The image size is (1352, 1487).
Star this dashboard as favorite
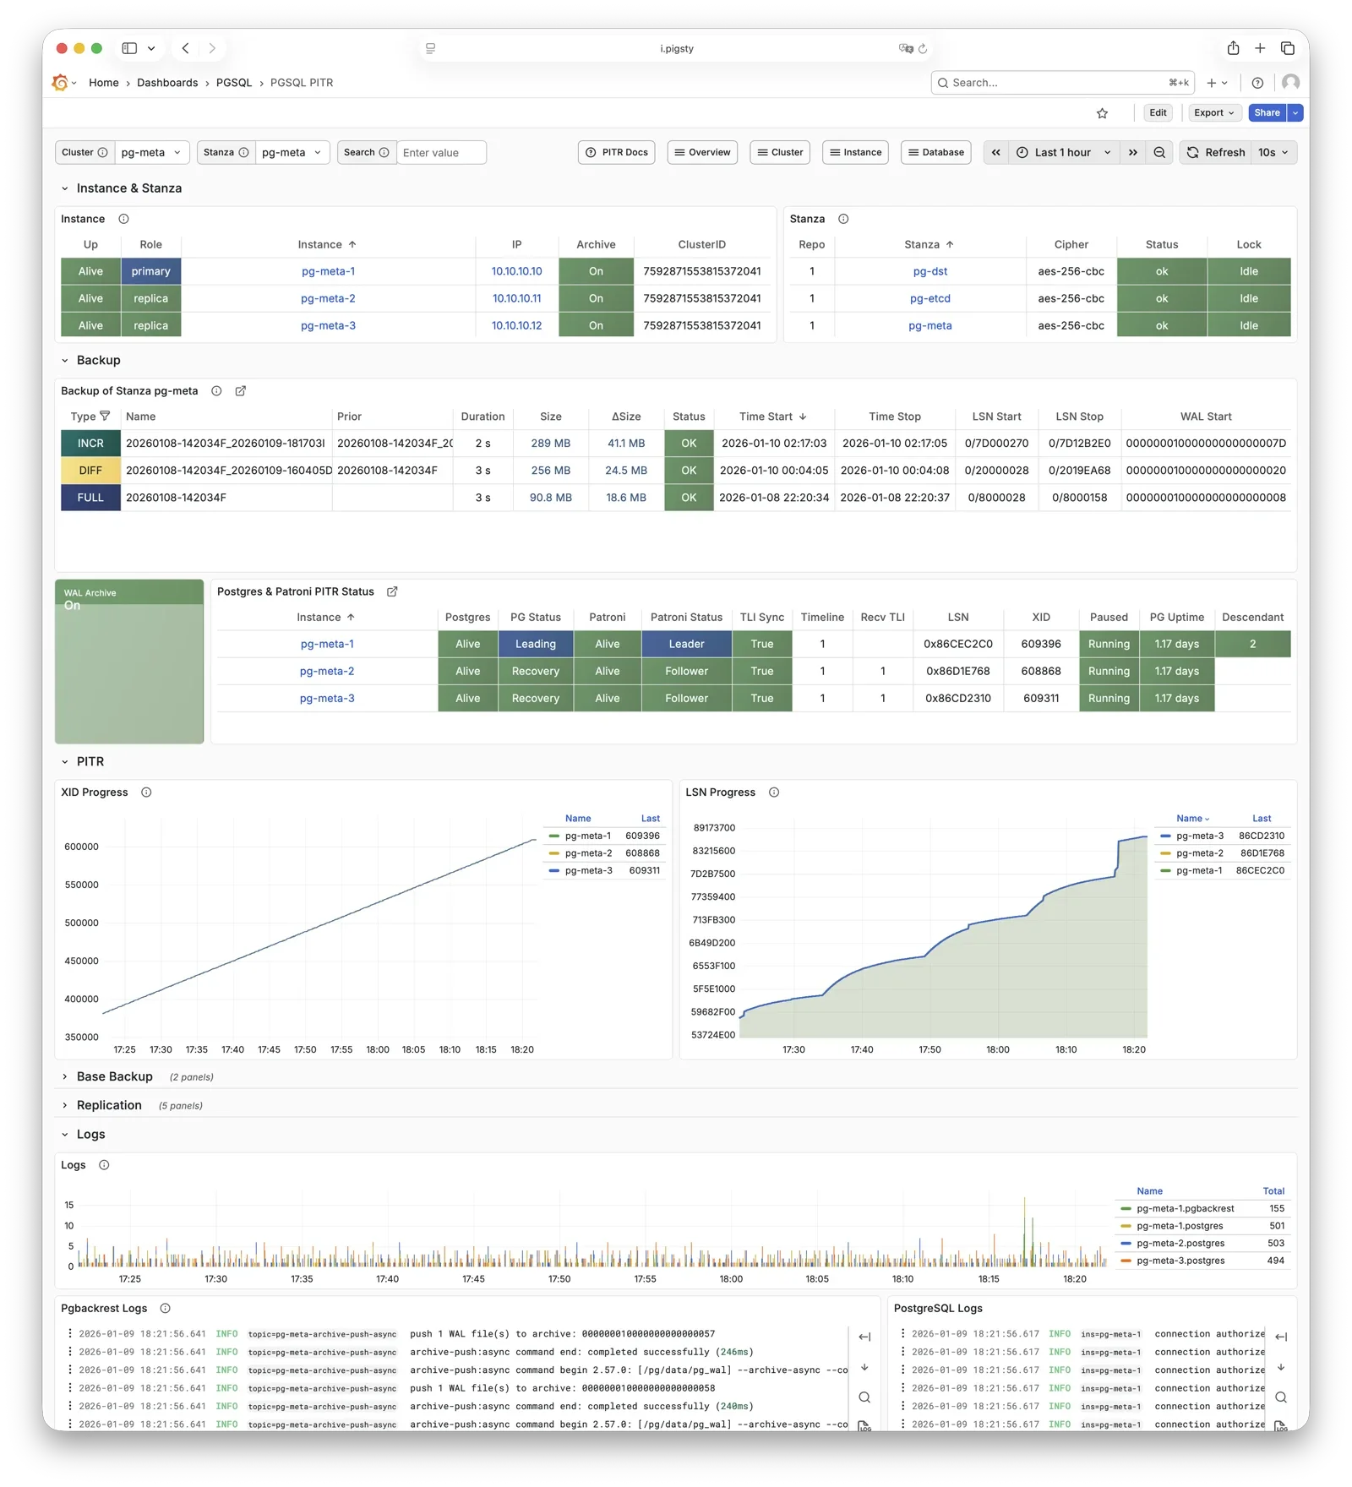(x=1102, y=113)
